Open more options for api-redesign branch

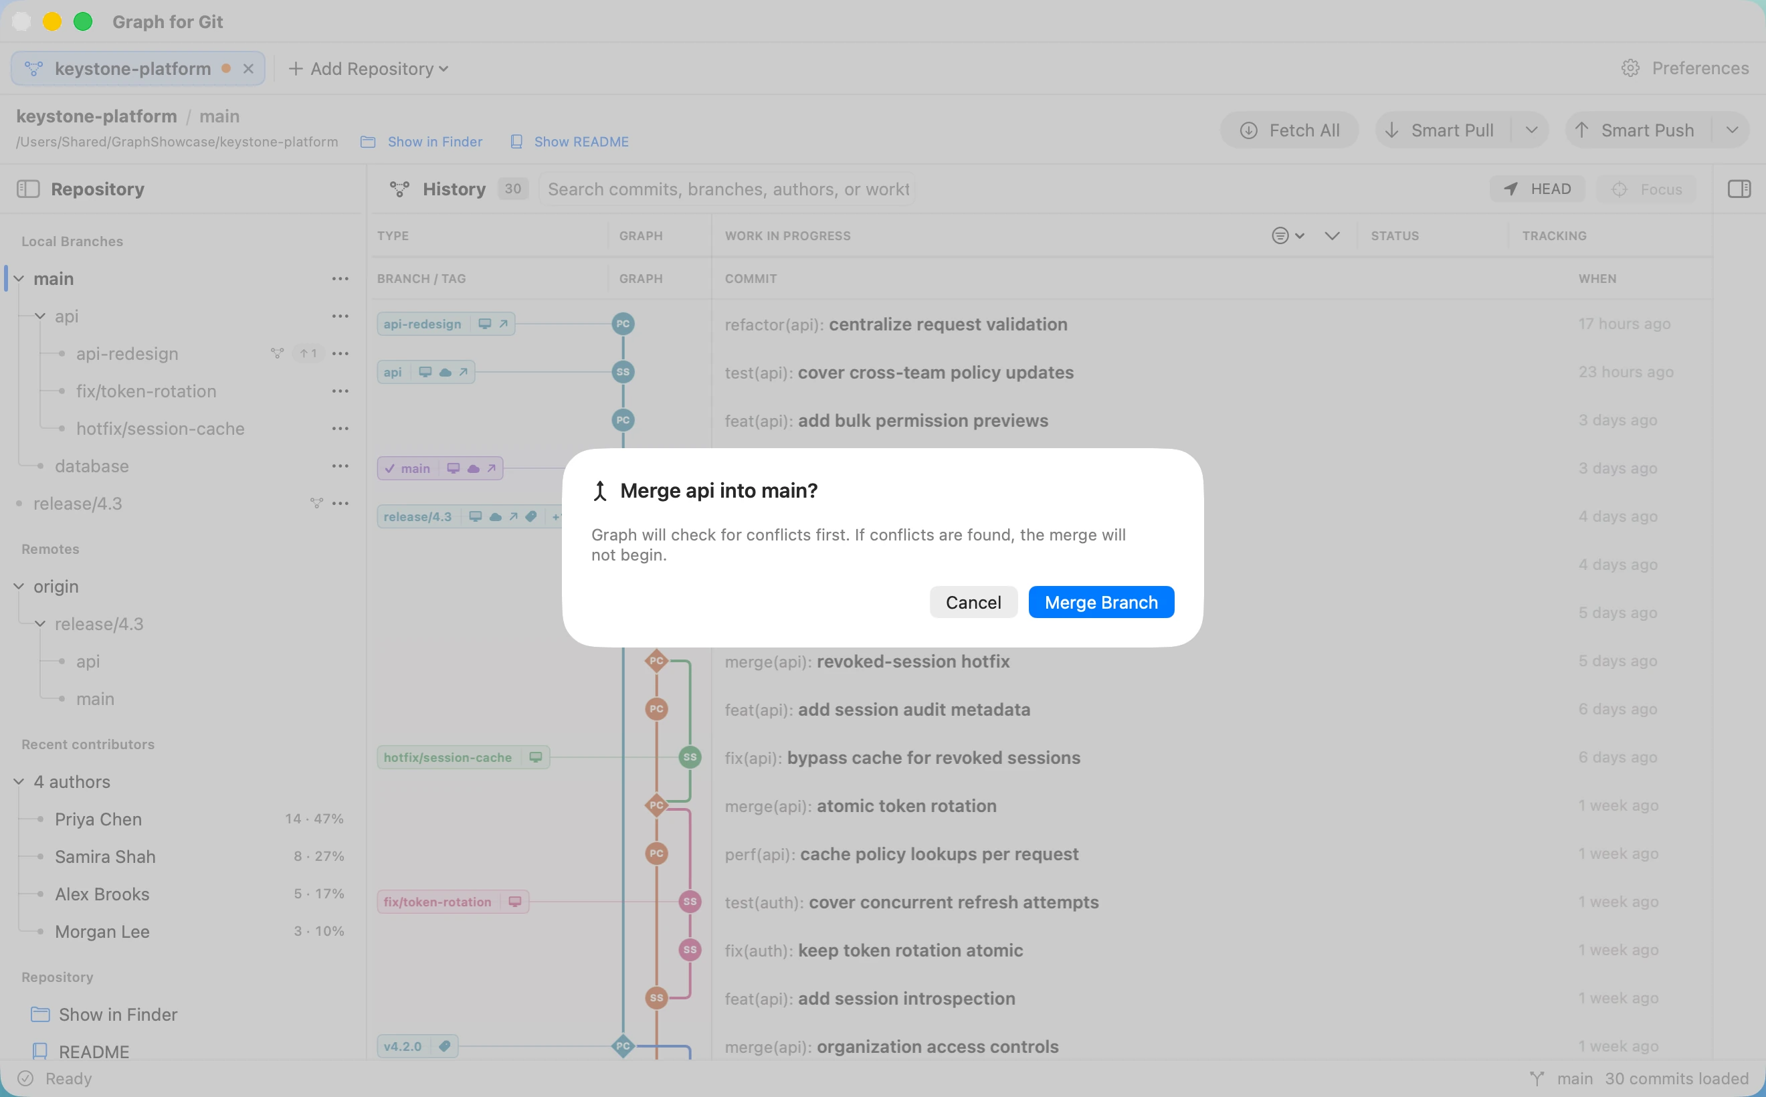(340, 354)
